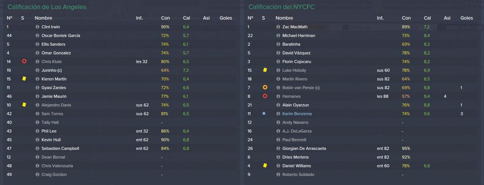Click blue star icon for Karim Benzema
Screen dimensions: 484x185
(x=264, y=113)
